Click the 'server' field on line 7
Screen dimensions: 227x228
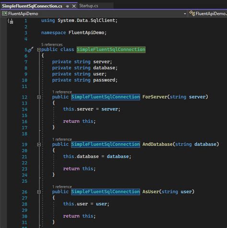[102, 62]
